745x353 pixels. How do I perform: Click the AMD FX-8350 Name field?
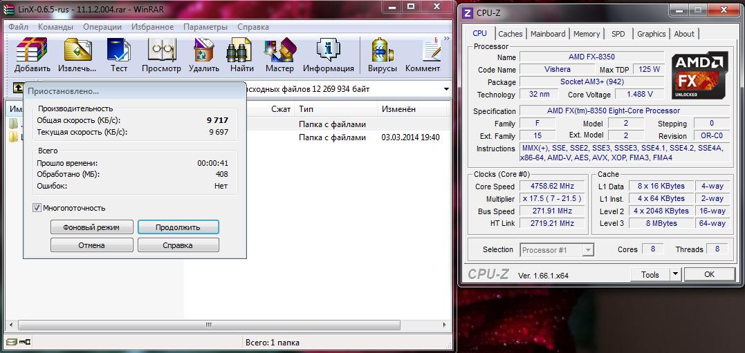click(x=591, y=57)
